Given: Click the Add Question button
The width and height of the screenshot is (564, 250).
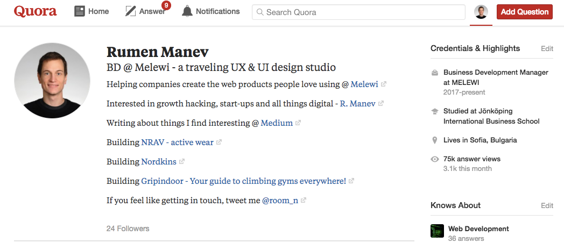Looking at the screenshot, I should [x=524, y=12].
